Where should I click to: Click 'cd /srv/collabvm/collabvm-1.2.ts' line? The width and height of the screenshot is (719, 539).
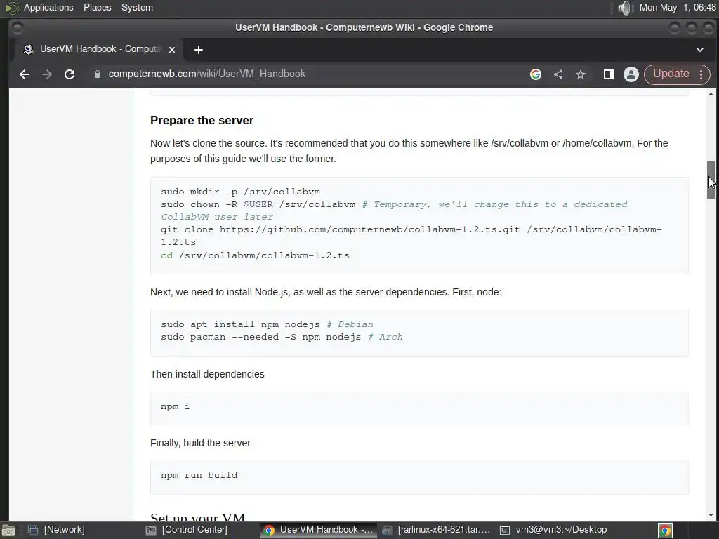click(255, 255)
